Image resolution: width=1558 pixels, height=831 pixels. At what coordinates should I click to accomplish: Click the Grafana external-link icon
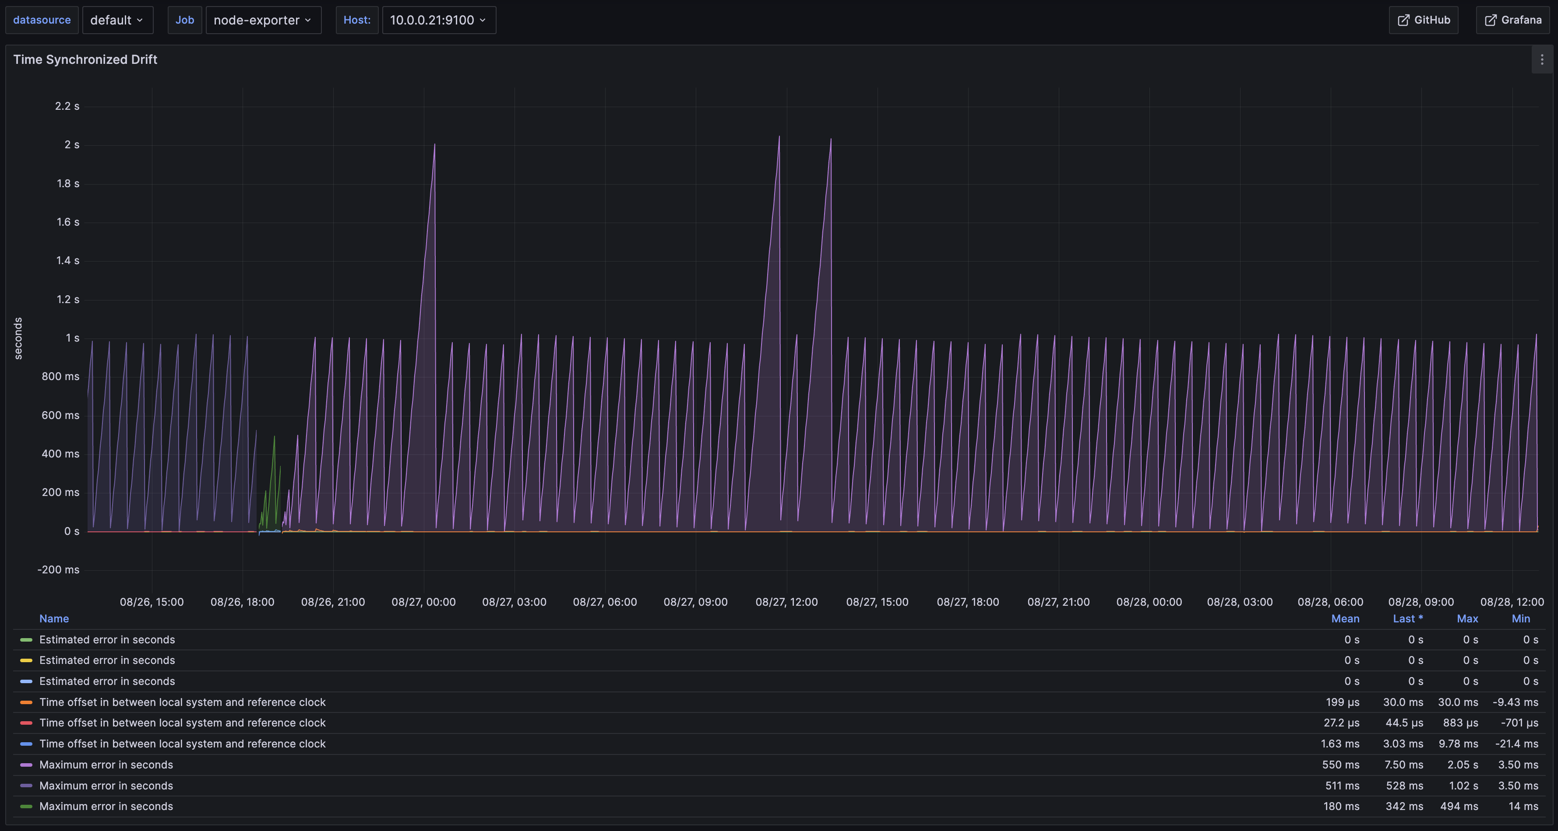coord(1490,20)
